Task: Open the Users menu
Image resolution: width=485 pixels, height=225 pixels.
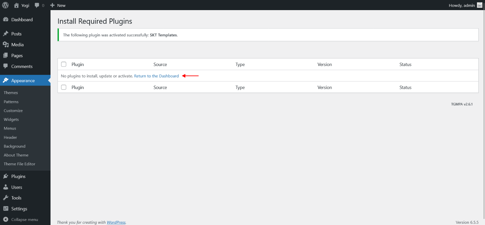Action: coord(25,187)
